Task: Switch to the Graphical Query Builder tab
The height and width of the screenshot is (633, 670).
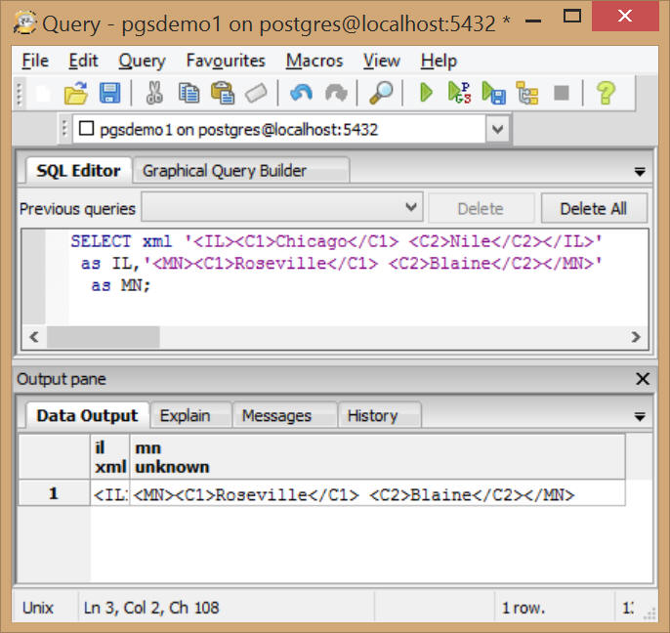Action: click(x=241, y=171)
